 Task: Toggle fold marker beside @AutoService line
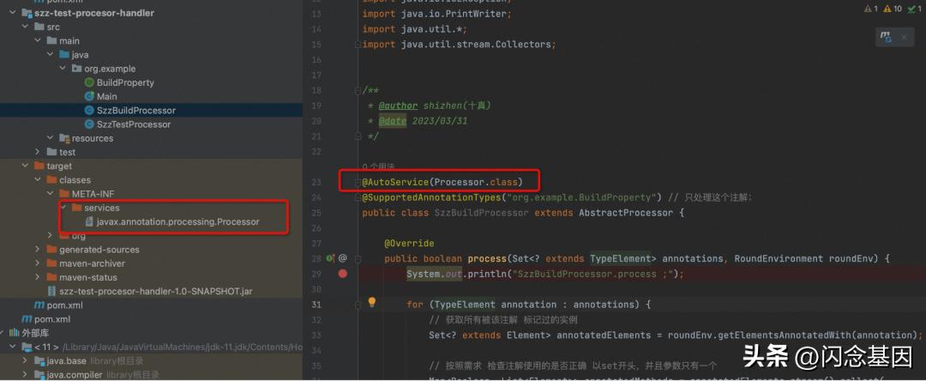(x=358, y=182)
